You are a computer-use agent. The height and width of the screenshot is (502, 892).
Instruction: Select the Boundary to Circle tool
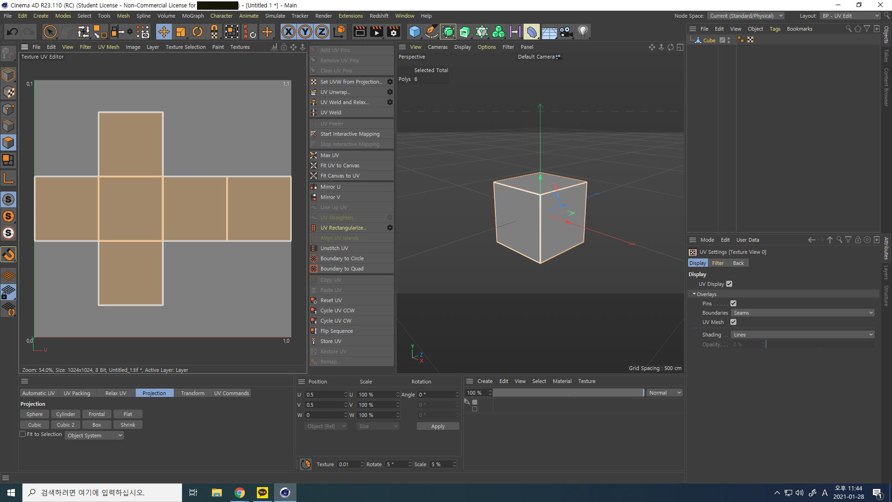[x=341, y=258]
